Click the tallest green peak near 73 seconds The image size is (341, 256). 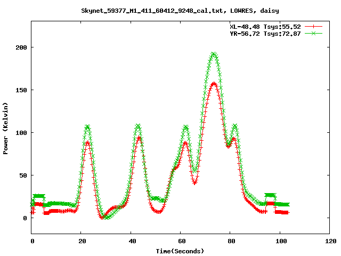[x=214, y=54]
